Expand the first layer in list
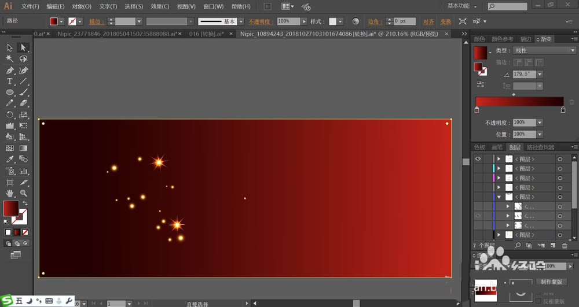The height and width of the screenshot is (307, 579). [499, 159]
